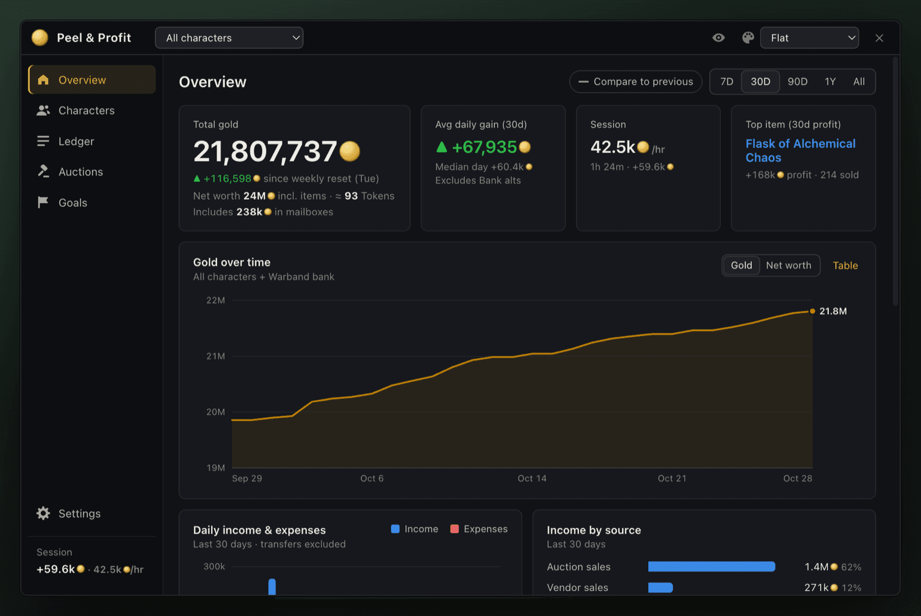The image size is (921, 616).
Task: Click the 42.5k per hour session value
Action: click(x=612, y=147)
